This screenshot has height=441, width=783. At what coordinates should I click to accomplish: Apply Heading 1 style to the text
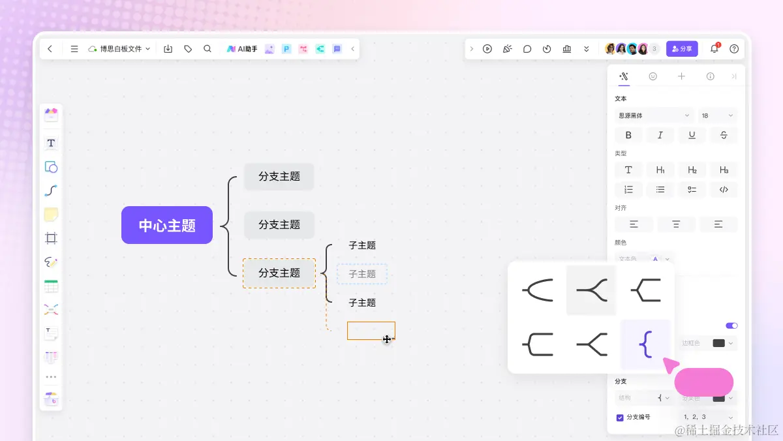click(660, 170)
